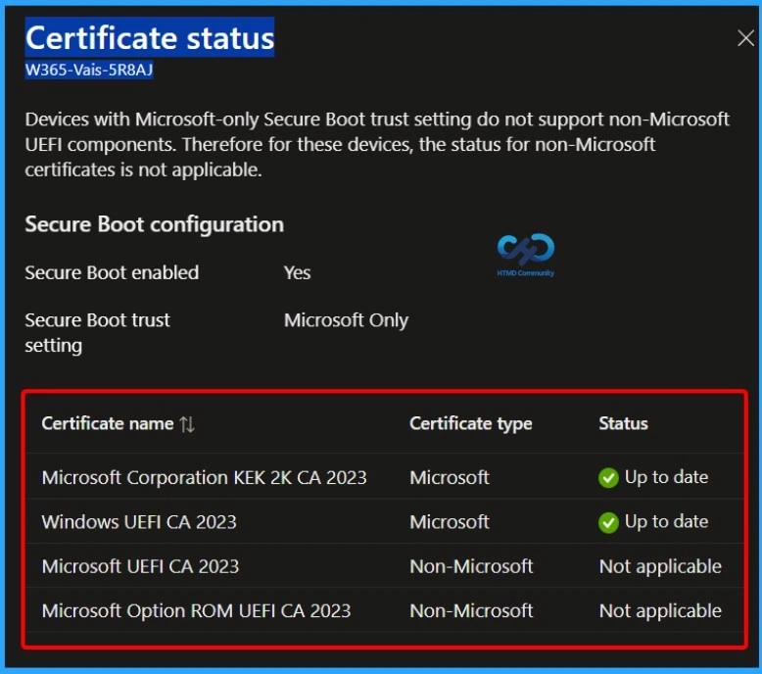
Task: Click the Secure Boot trust setting label
Action: click(97, 333)
